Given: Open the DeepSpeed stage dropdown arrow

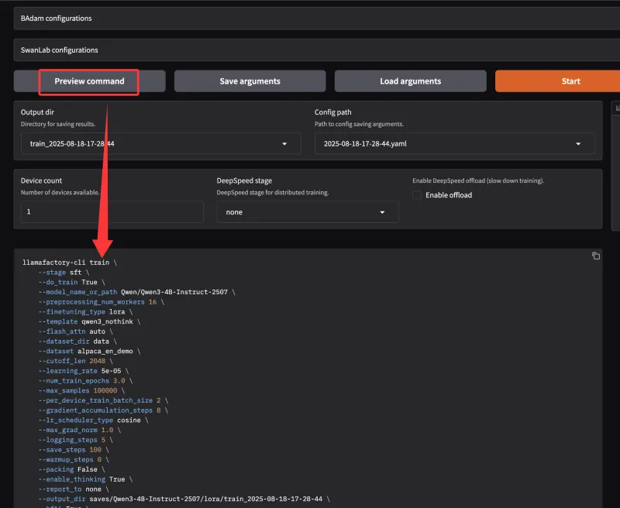Looking at the screenshot, I should tap(383, 212).
